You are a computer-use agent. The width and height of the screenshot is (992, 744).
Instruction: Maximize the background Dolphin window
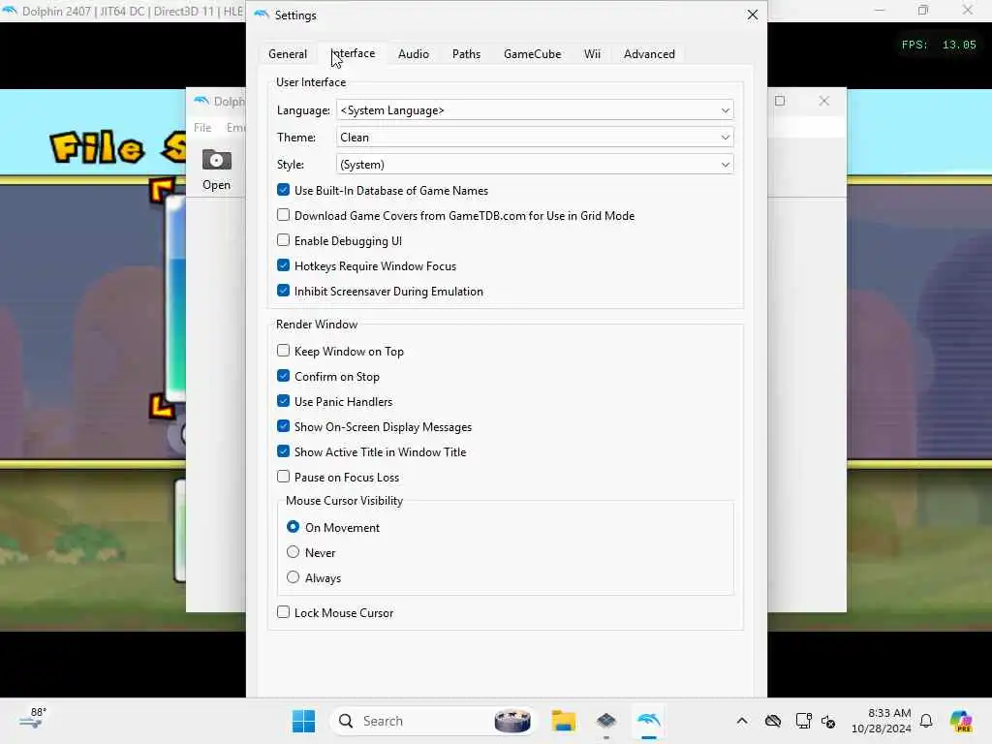coord(780,101)
